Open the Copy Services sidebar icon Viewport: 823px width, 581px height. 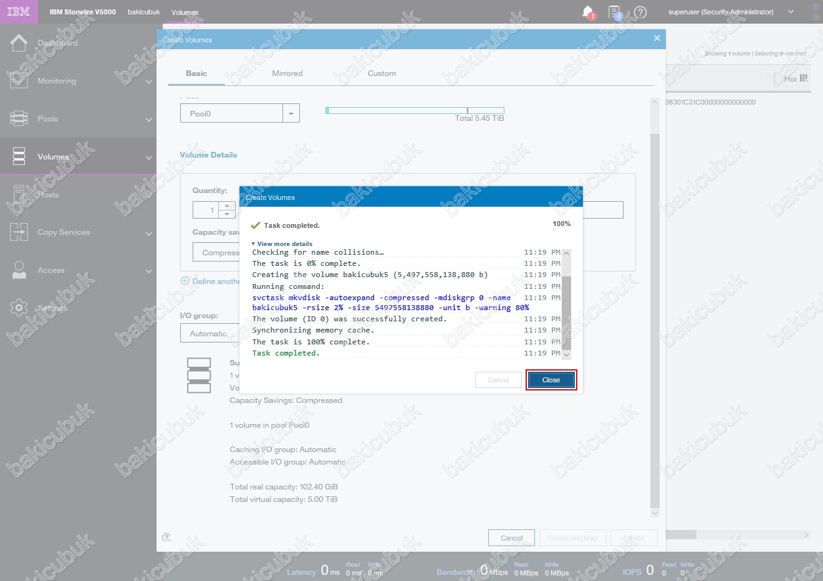click(x=19, y=232)
